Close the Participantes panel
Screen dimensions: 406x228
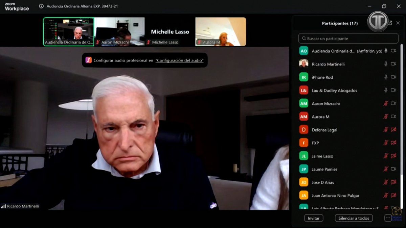[398, 23]
